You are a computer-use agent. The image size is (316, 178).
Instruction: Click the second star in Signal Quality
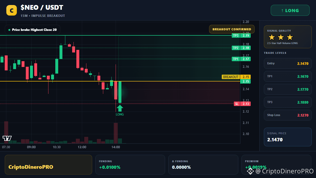281,37
